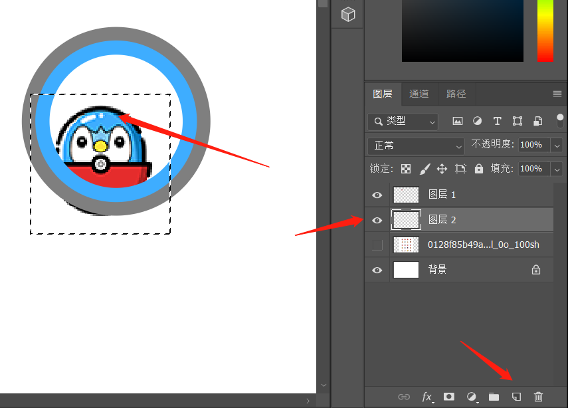Image resolution: width=568 pixels, height=408 pixels.
Task: Click the 0128f85b49a layer thumbnail
Action: click(x=406, y=245)
